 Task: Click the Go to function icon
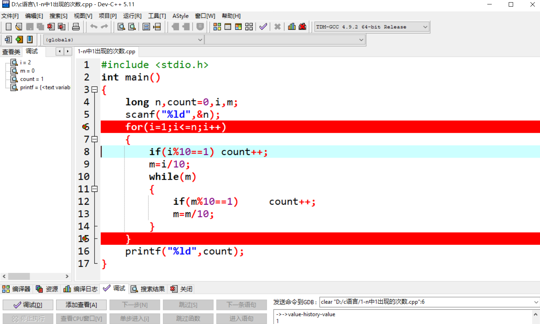pyautogui.click(x=146, y=27)
